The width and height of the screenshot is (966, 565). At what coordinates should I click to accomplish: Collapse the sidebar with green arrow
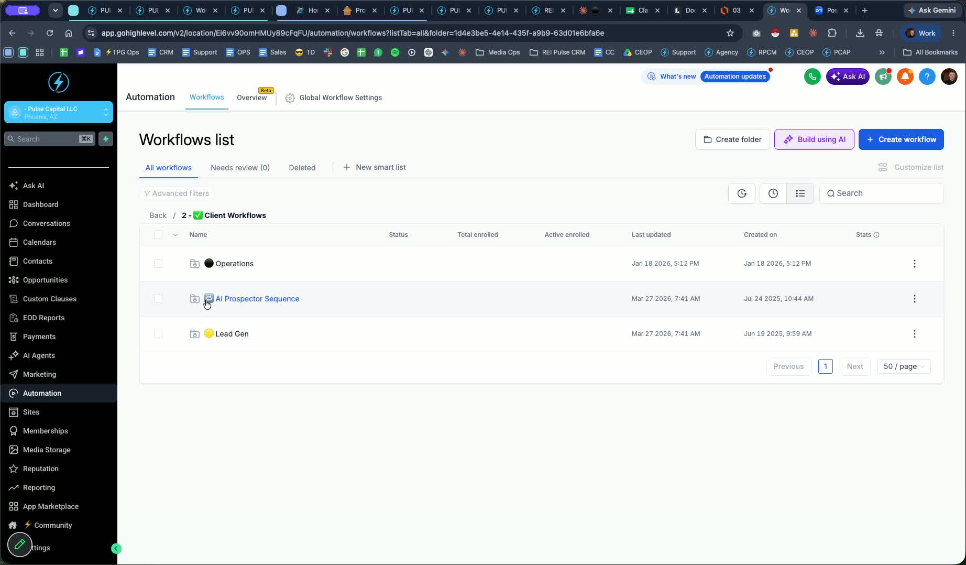click(x=116, y=548)
